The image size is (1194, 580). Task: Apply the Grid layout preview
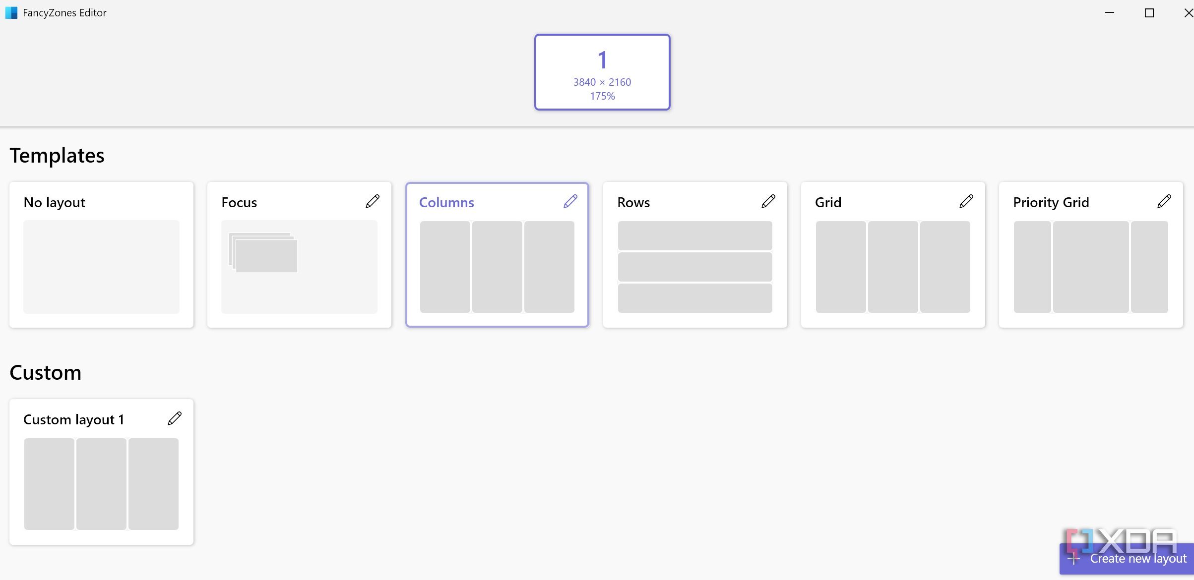tap(893, 267)
